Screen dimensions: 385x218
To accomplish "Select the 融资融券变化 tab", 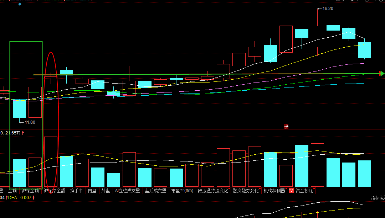I will pos(246,191).
